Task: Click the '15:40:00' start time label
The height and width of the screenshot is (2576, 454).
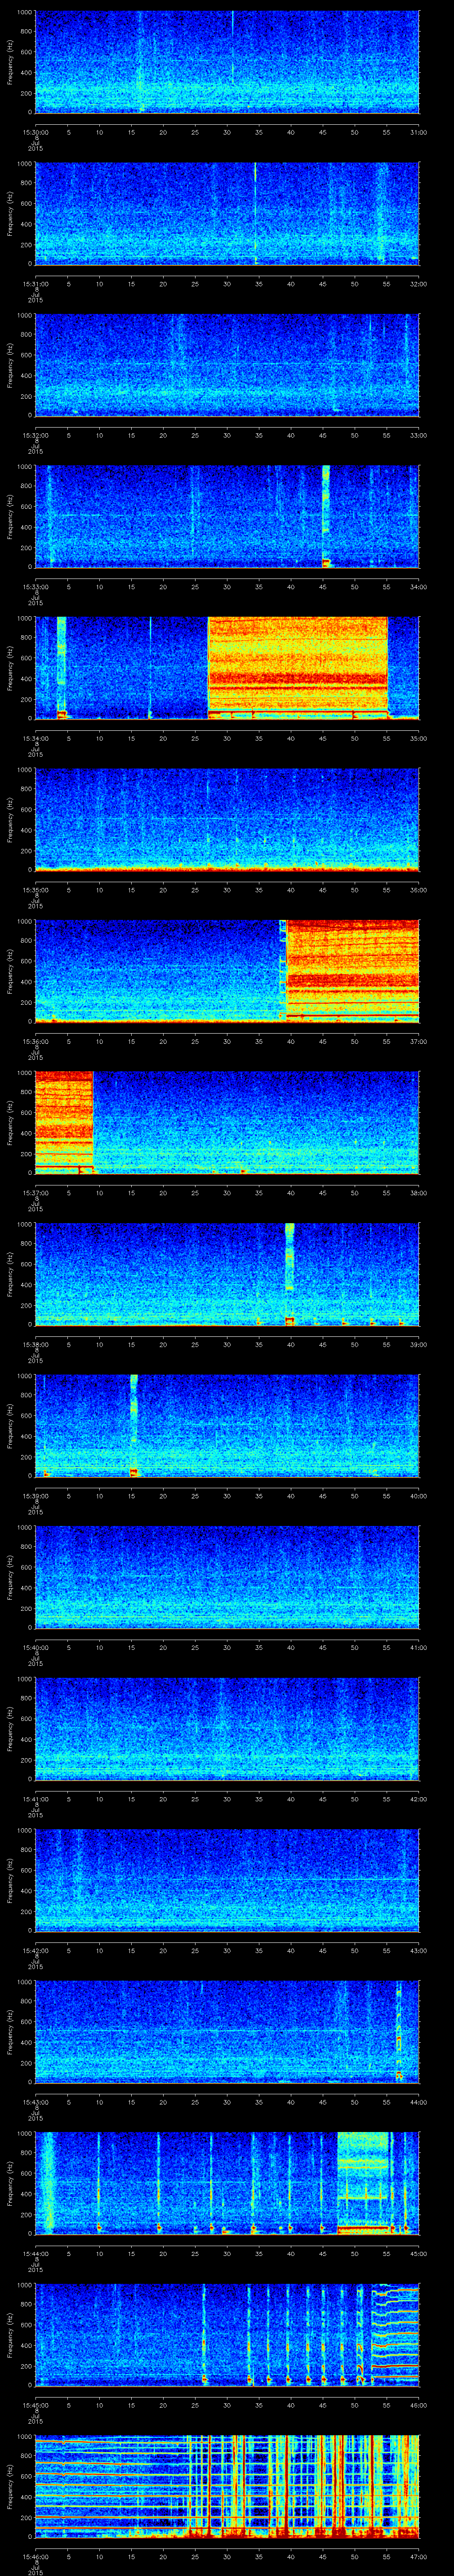Action: pyautogui.click(x=36, y=1648)
